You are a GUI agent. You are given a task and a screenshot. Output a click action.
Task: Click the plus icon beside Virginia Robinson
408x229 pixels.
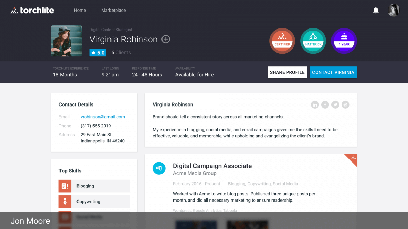pos(166,39)
